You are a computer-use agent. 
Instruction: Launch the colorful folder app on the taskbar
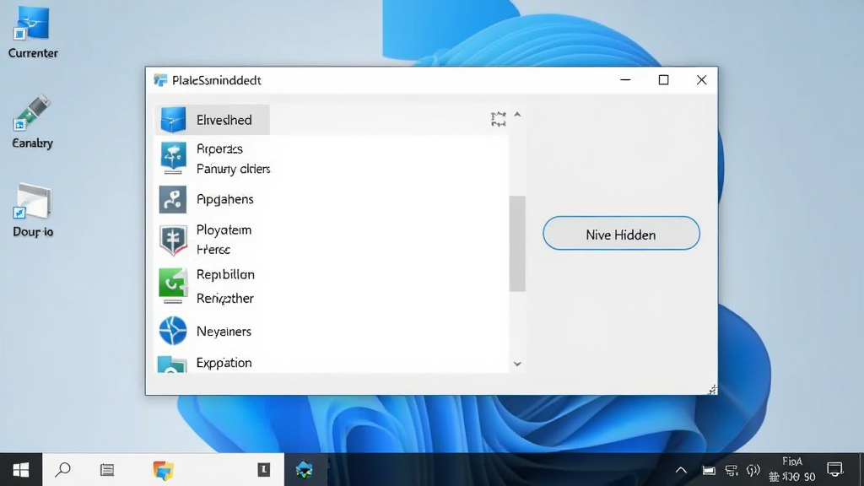coord(163,470)
